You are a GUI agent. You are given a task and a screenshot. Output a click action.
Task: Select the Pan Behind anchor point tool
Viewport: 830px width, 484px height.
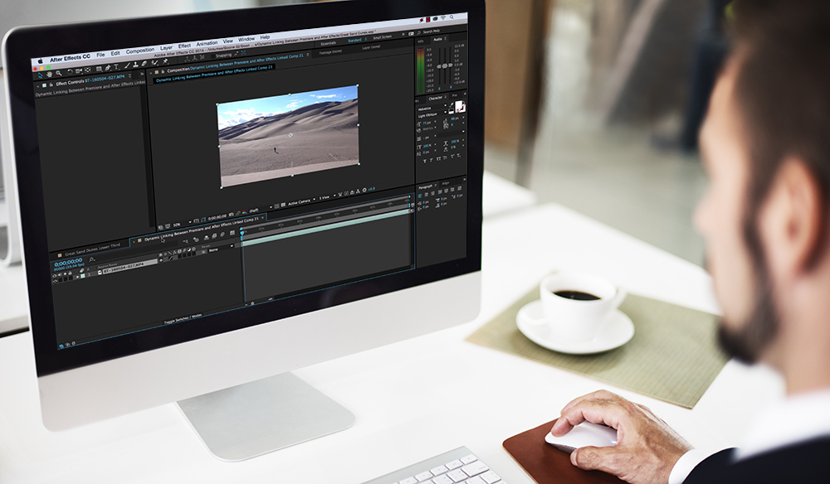click(x=87, y=70)
